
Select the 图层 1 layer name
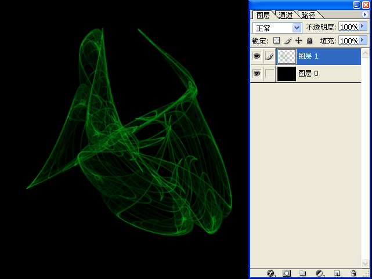pyautogui.click(x=308, y=56)
